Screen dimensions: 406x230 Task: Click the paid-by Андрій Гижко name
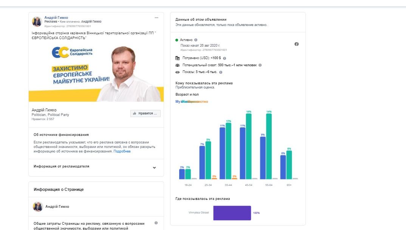[x=91, y=22]
